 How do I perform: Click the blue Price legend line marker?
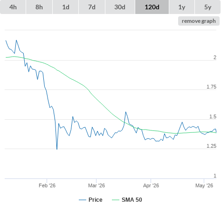[83, 200]
